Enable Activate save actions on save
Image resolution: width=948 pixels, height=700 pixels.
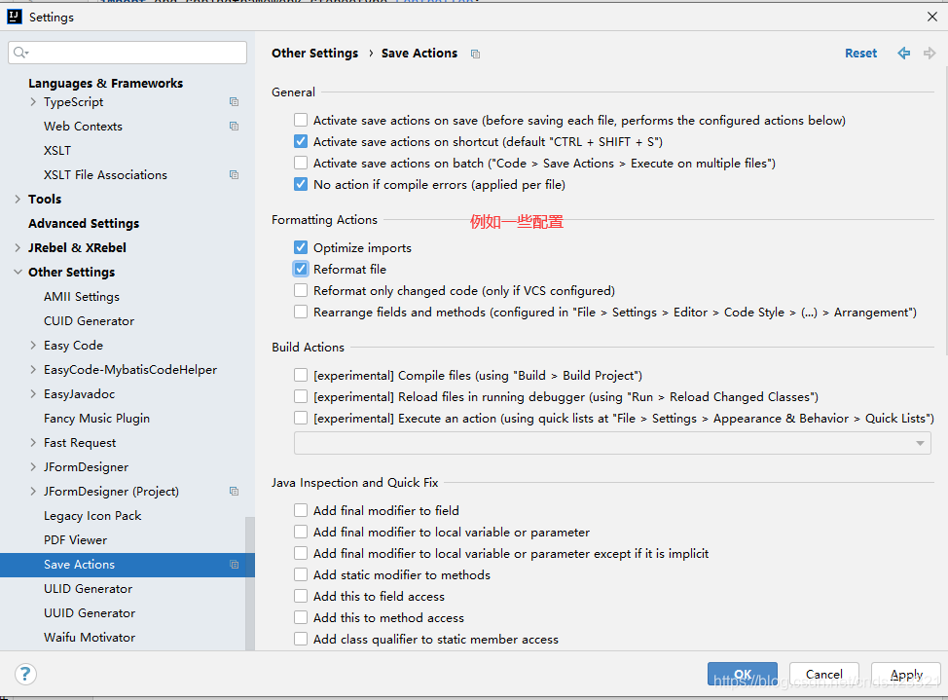301,120
